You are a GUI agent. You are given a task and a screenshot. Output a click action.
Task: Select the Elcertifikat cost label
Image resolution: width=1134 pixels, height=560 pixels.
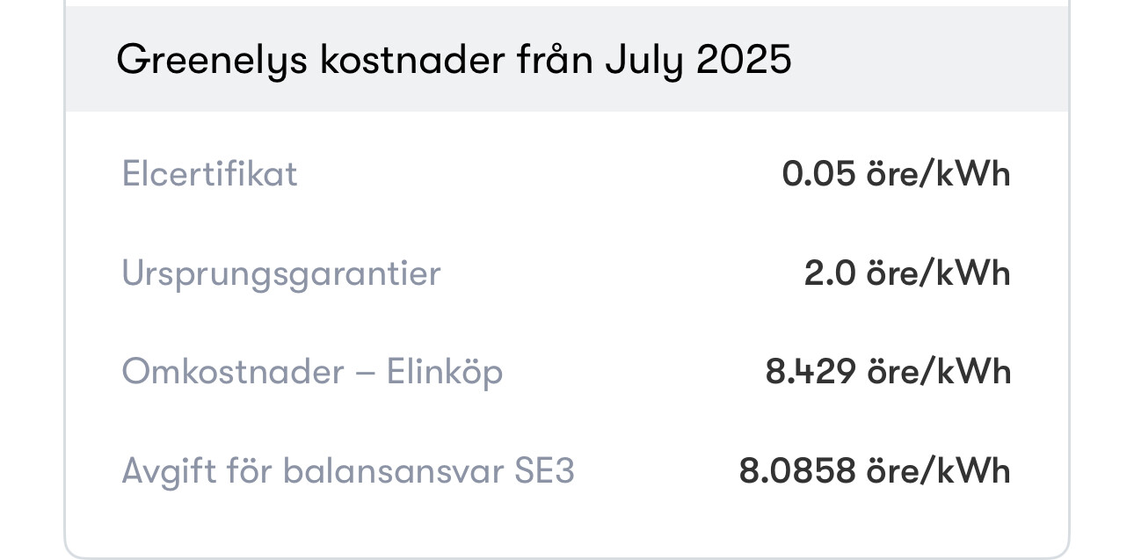coord(209,174)
